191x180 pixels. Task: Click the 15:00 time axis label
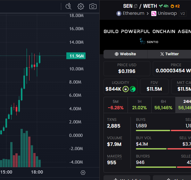pos(6,172)
